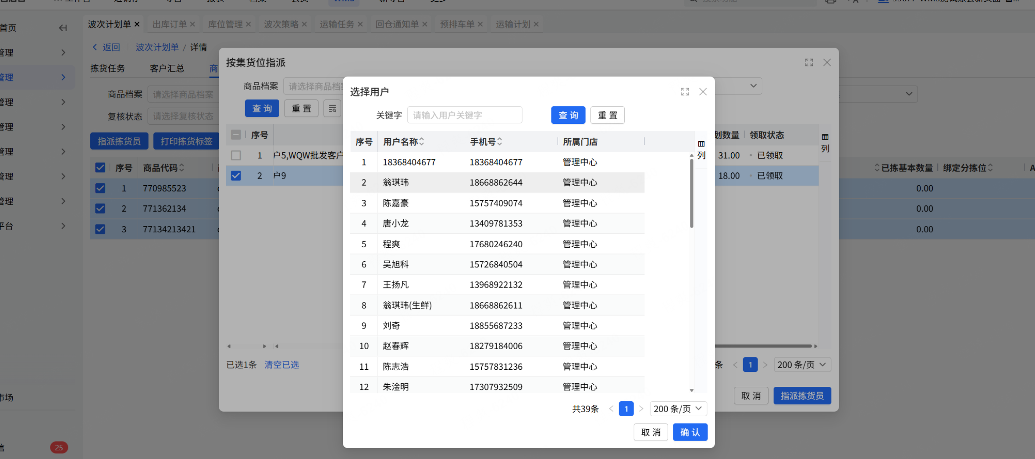Open the 请选择商品档案 dropdown on the background page
This screenshot has height=459, width=1035.
point(183,95)
